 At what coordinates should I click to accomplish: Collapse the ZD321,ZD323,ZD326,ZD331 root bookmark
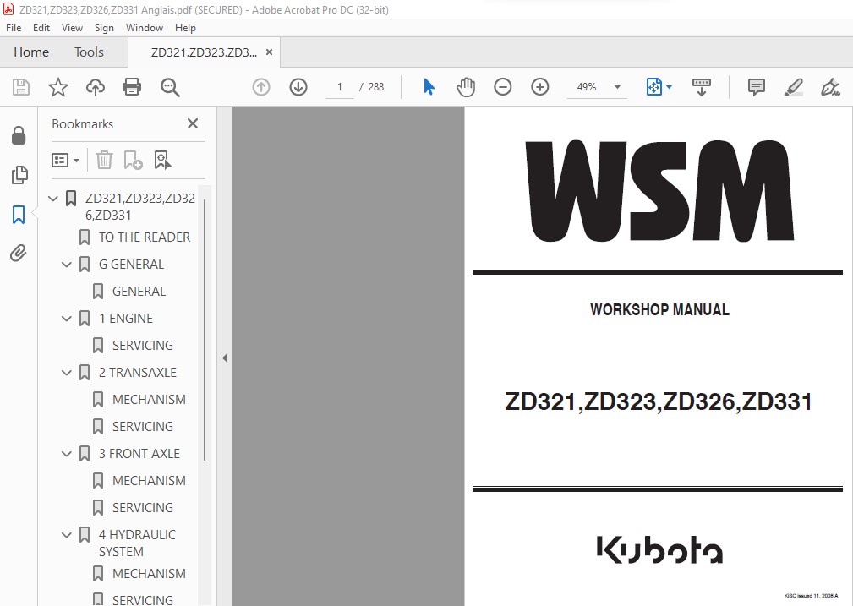[52, 199]
